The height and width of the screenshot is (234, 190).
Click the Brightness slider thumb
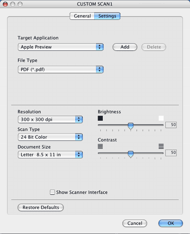(x=131, y=126)
